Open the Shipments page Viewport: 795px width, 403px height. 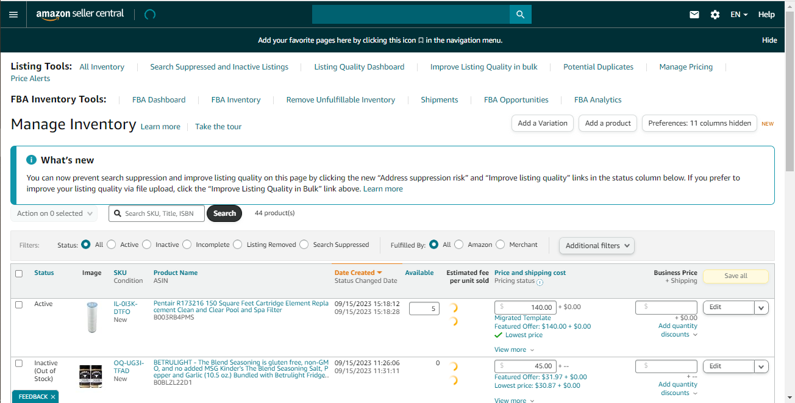click(x=440, y=100)
